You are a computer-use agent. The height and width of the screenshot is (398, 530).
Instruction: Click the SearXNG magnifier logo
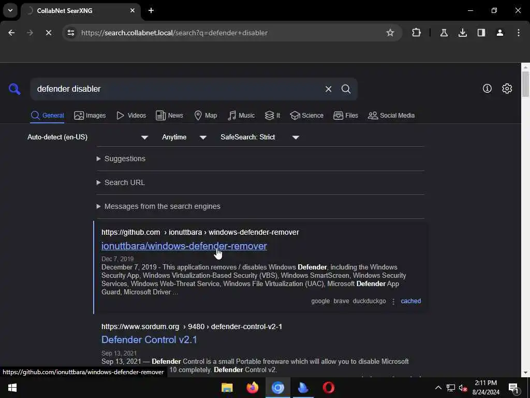click(x=14, y=89)
